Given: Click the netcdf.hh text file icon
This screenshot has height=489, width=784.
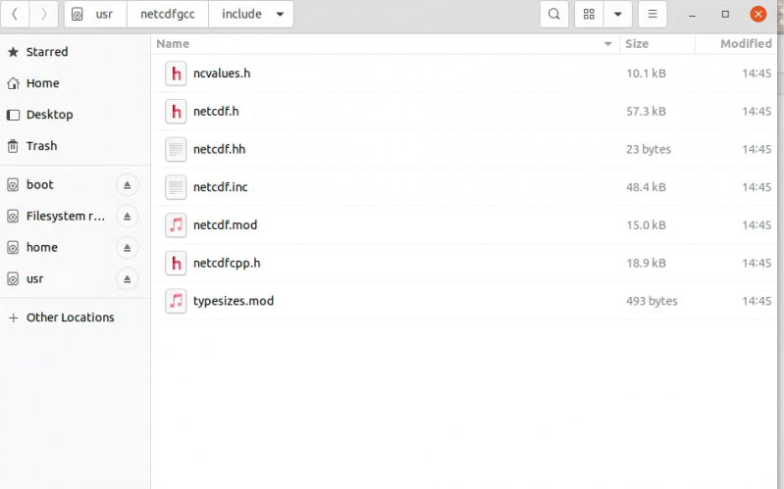Looking at the screenshot, I should 176,149.
